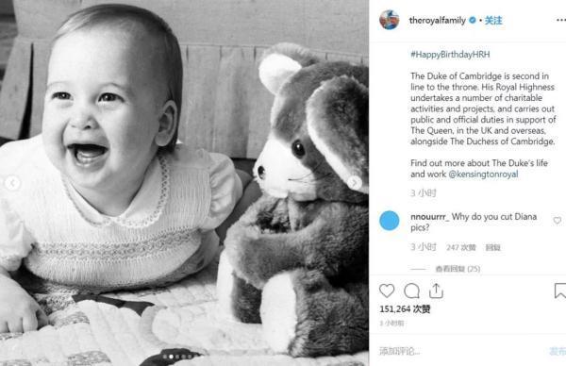Click the verified badge next to theroyalfamily
Viewport: 566px width, 366px height.
[473, 21]
